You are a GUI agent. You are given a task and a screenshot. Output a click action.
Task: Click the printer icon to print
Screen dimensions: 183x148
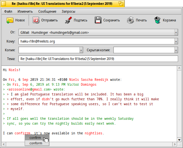tap(130, 20)
